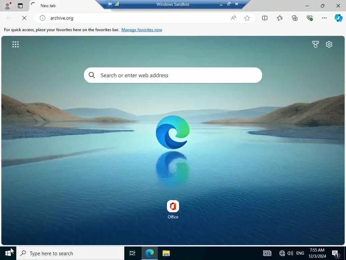Open Task View on taskbar

coord(132,253)
